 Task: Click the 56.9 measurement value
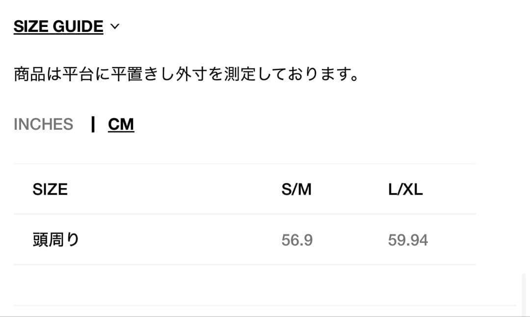[x=297, y=241]
